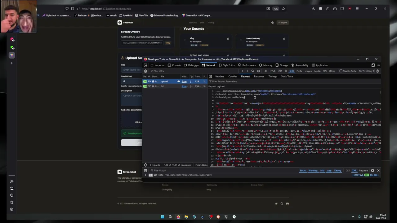Screen dimensions: 397x223
Task: Open the Response tab of request details
Action: (x=259, y=77)
